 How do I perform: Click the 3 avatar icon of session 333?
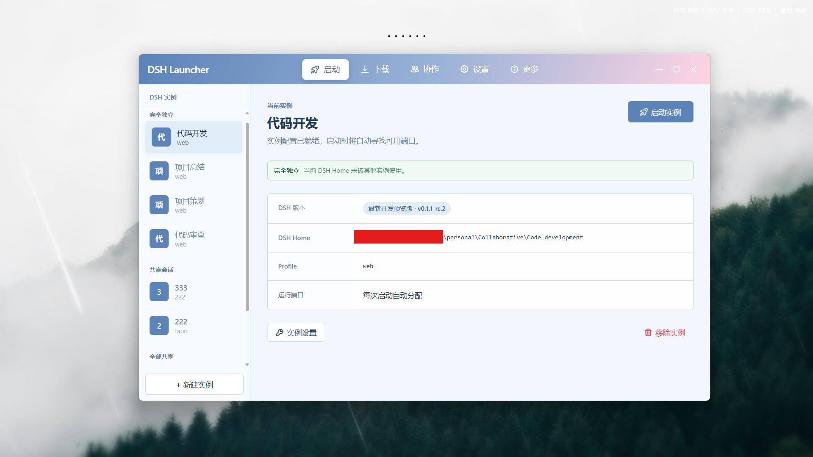click(159, 292)
